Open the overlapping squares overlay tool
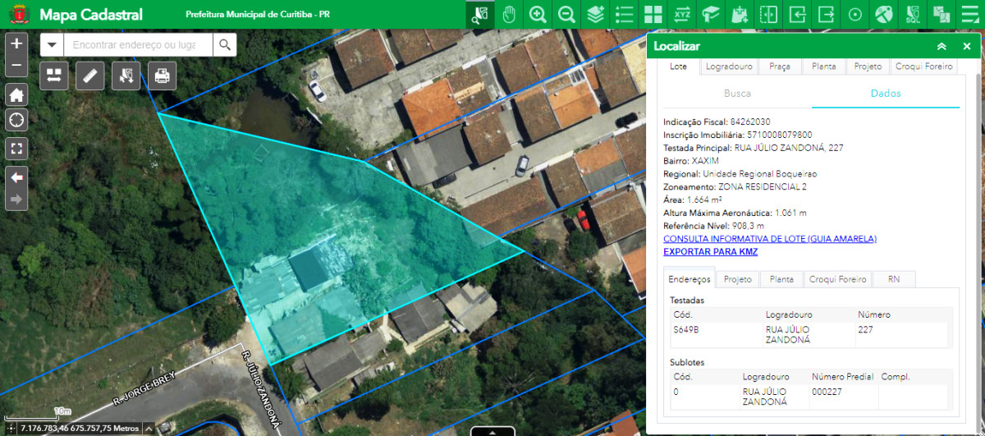 (x=941, y=14)
